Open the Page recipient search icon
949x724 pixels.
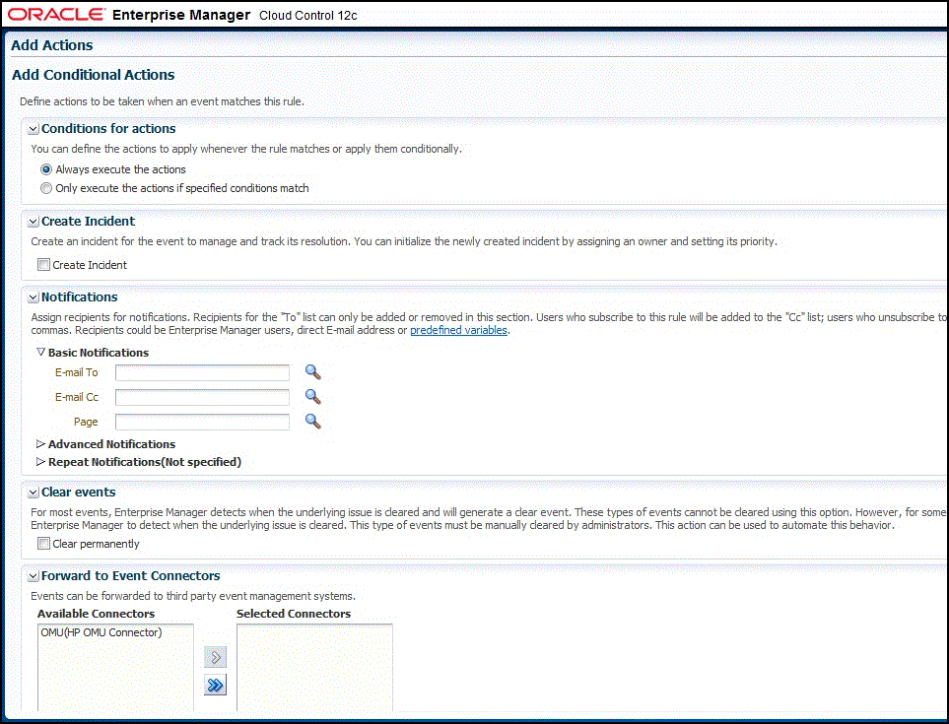[x=312, y=422]
